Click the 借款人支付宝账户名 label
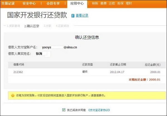The height and width of the screenshot is (116, 167). point(23,47)
